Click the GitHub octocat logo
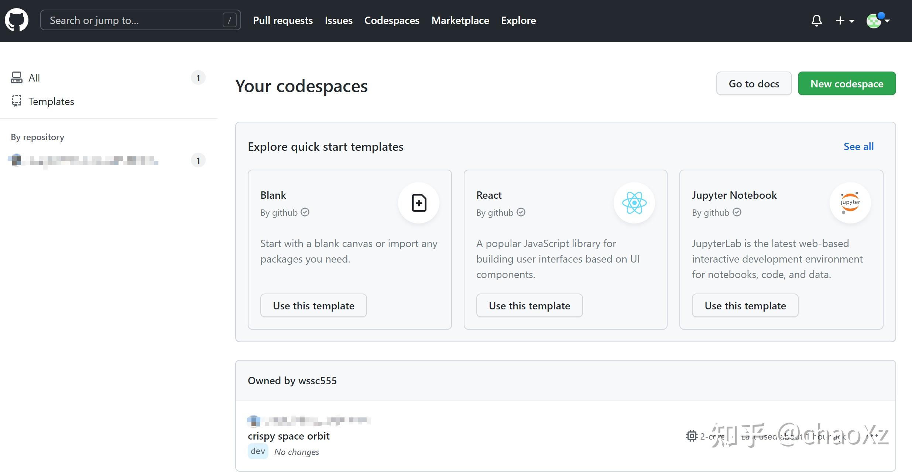This screenshot has width=912, height=472. tap(17, 20)
